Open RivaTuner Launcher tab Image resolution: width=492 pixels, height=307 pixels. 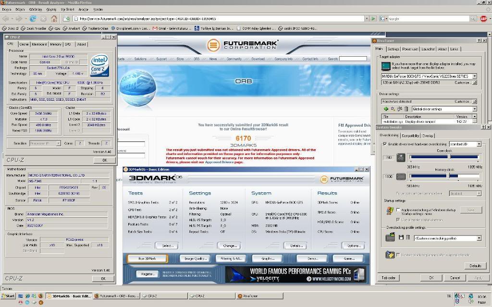(x=428, y=49)
